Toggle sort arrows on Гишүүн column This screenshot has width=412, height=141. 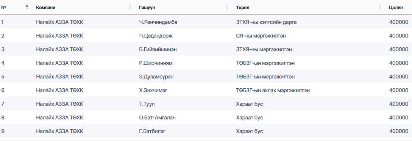[227, 7]
